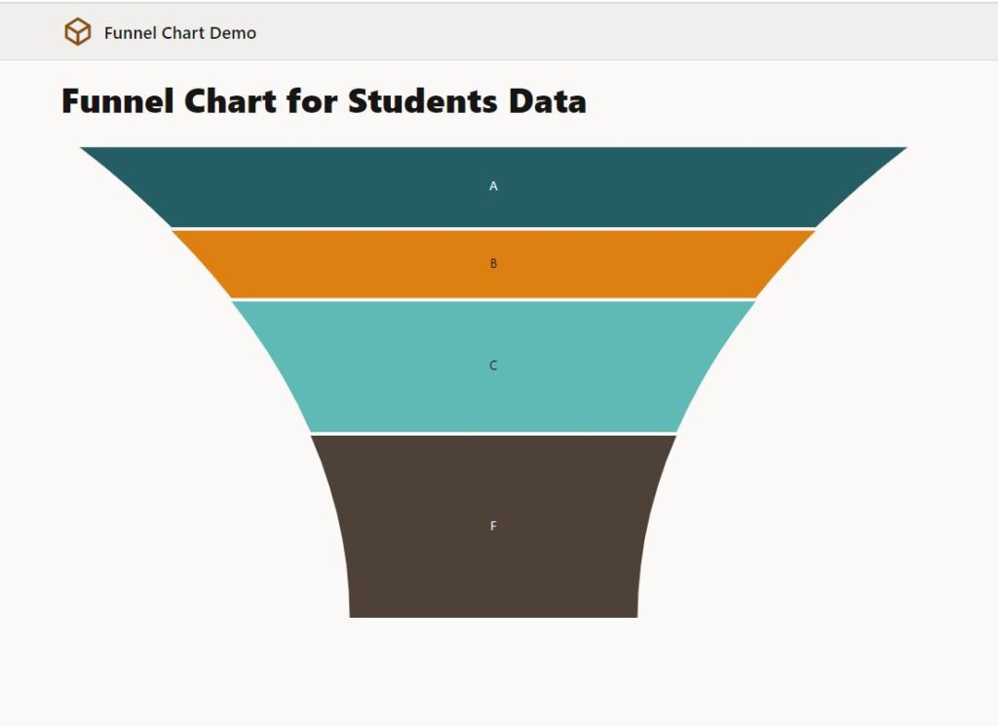Screen dimensions: 998x726
Task: Click the page title Funnel Chart for Students Data
Action: click(x=325, y=100)
